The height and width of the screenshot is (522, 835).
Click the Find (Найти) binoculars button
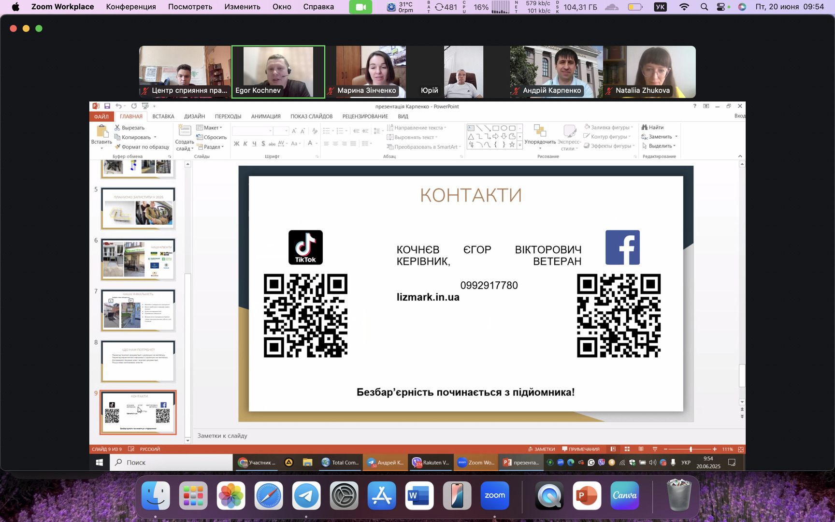[652, 128]
